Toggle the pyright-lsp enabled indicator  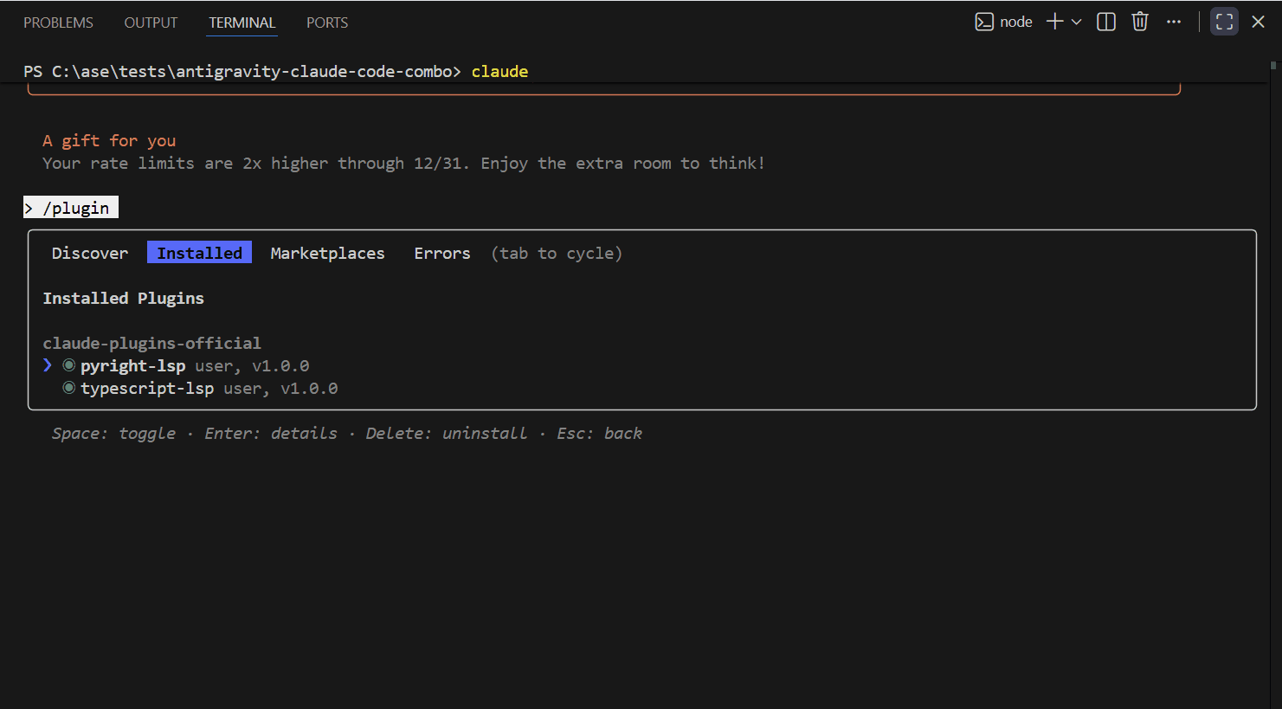click(x=69, y=365)
